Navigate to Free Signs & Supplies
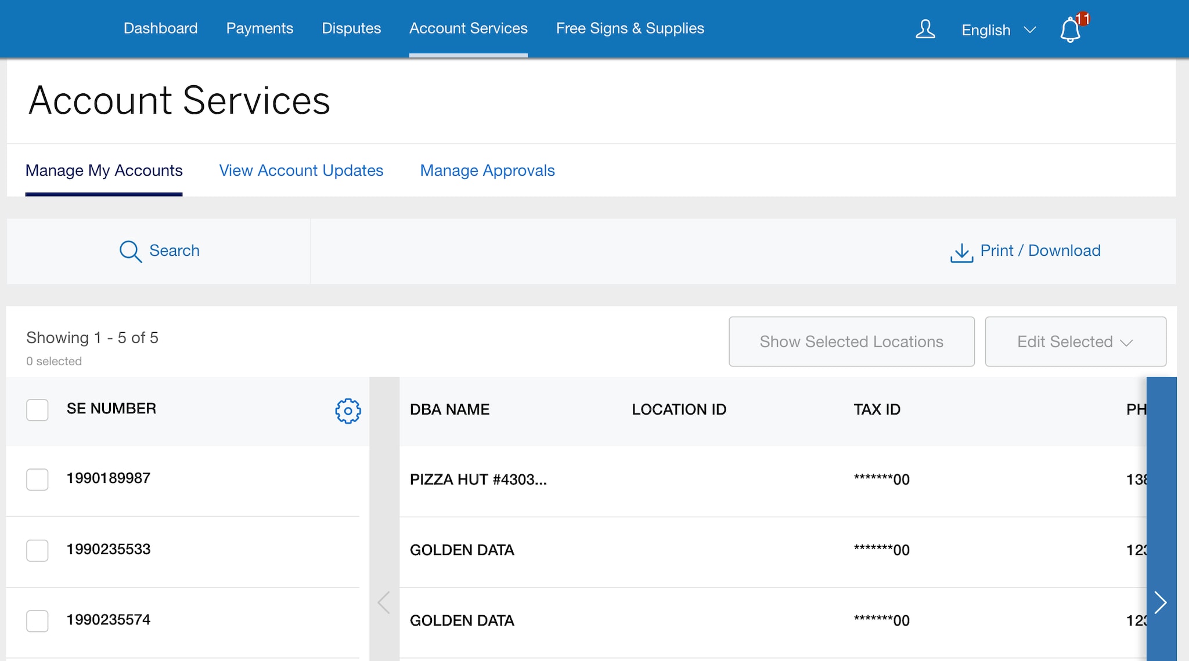The width and height of the screenshot is (1189, 661). click(x=630, y=28)
